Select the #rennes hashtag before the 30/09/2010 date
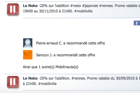The image size is (140, 93). click(x=79, y=79)
